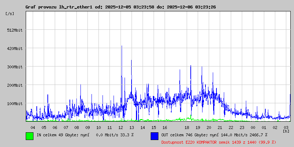Click the 200Mbit y-axis label
Image resolution: width=294 pixels, height=147 pixels.
(x=15, y=85)
